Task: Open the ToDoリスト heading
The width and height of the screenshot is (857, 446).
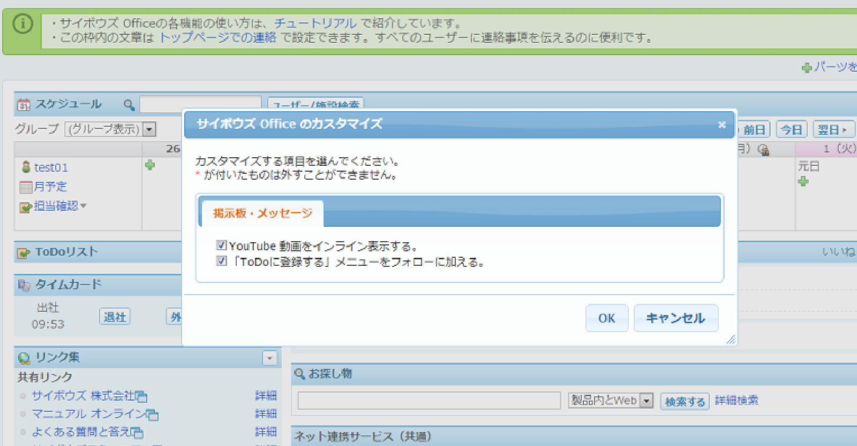Action: [x=66, y=252]
